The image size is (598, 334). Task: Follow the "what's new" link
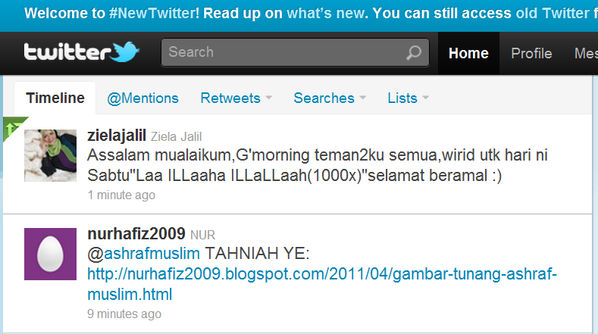[x=325, y=14]
